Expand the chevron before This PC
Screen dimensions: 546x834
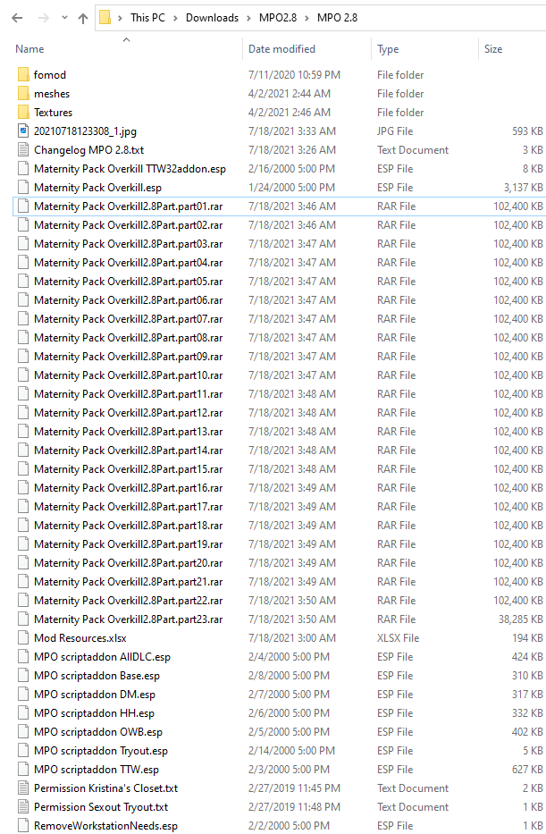pos(120,18)
